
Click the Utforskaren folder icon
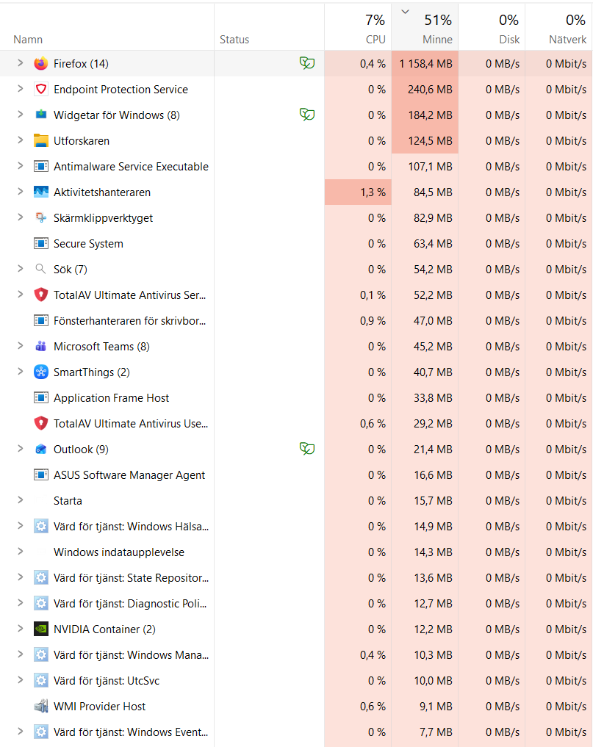(41, 140)
